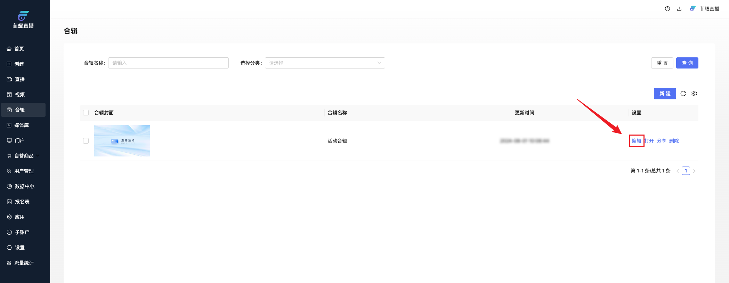
Task: Click the 数据中心 pie chart icon
Action: coord(9,186)
